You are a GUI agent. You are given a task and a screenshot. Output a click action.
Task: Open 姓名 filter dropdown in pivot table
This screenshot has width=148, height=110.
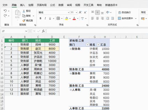(x=98, y=45)
